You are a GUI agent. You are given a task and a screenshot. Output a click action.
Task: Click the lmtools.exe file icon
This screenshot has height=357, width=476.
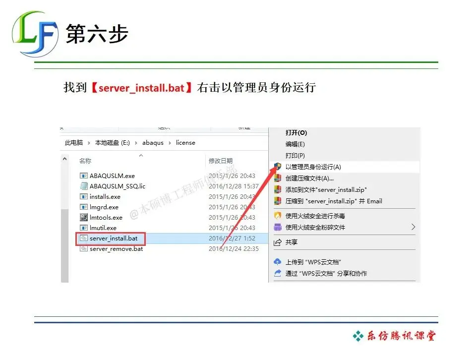(x=84, y=218)
